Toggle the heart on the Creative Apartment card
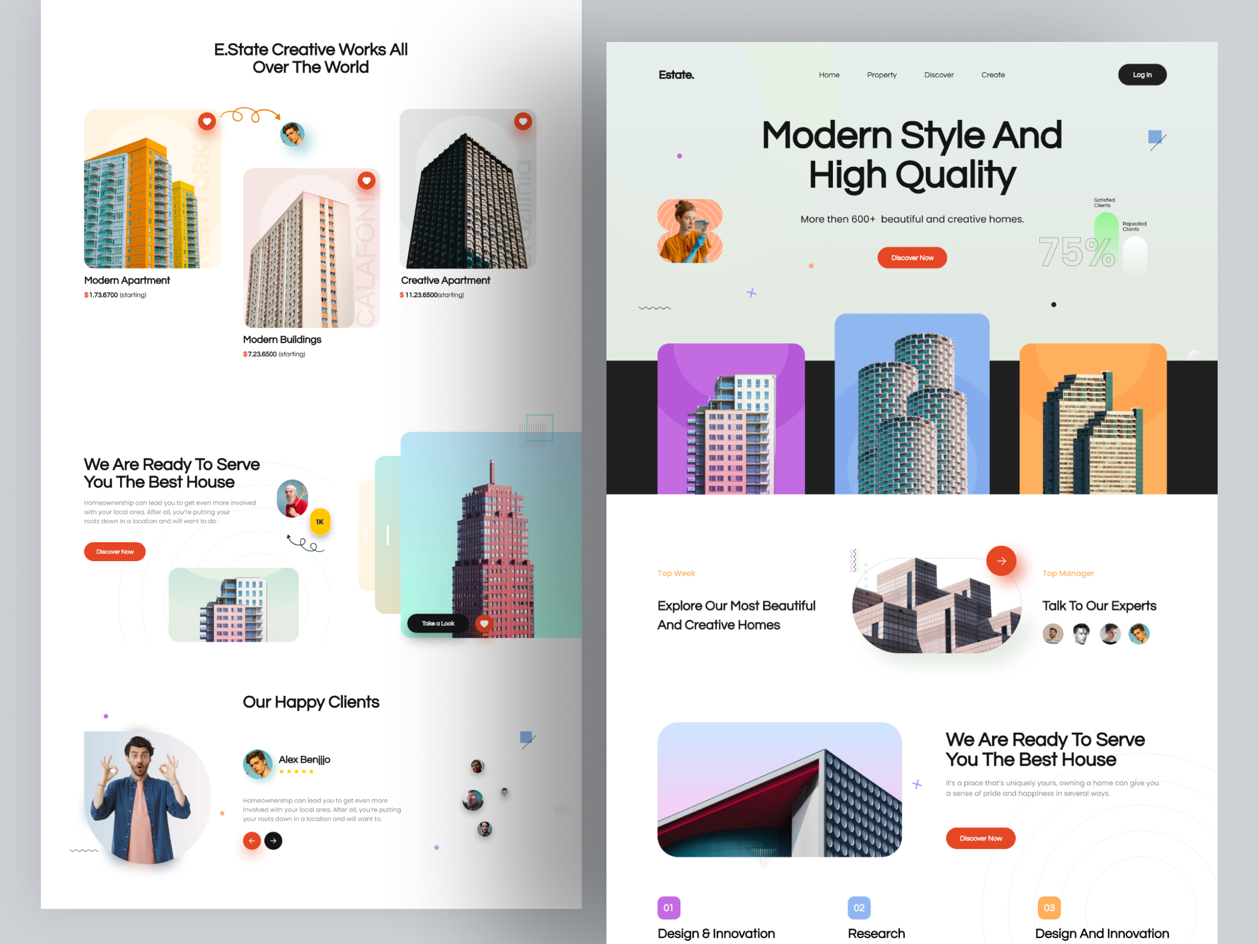Screen dimensions: 1258x944 [523, 121]
